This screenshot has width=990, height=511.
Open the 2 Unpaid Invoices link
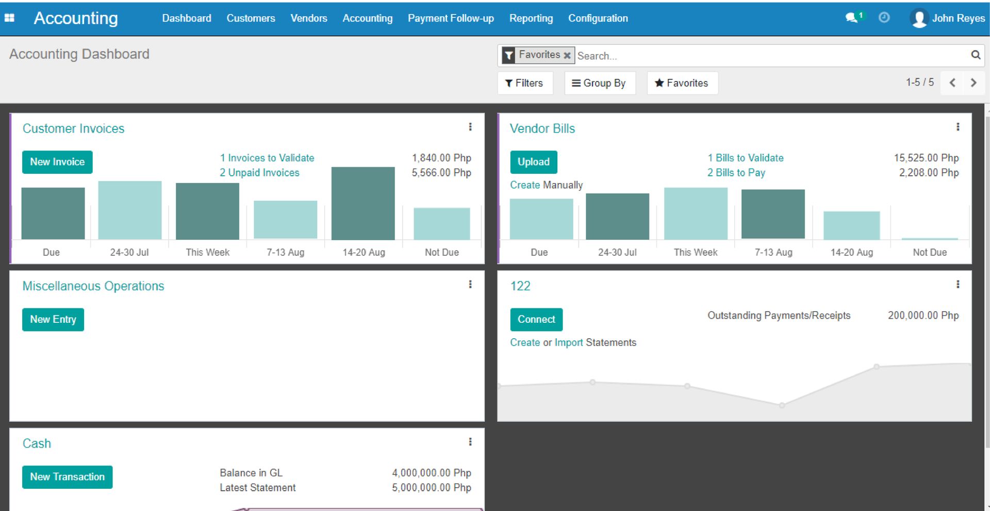click(259, 173)
